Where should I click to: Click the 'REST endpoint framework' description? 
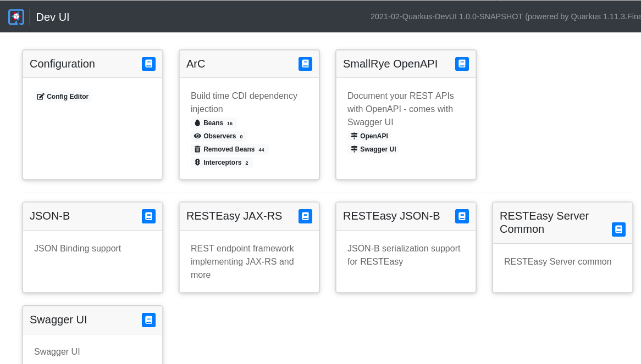pos(242,261)
